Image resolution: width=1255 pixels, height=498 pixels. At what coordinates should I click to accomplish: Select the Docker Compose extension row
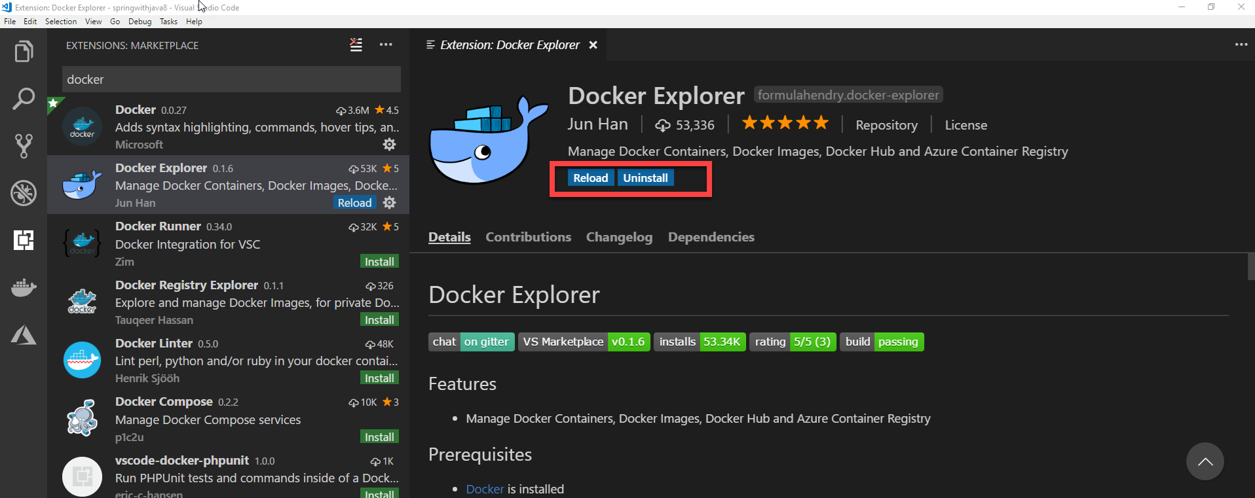(x=228, y=418)
